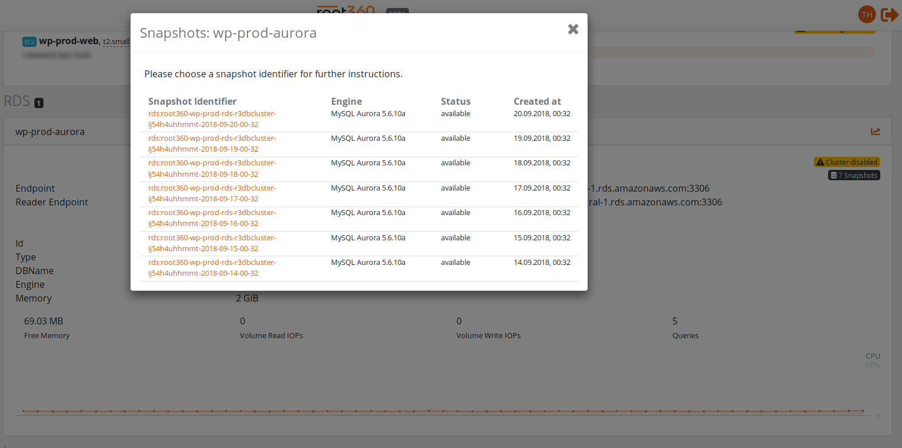Click the EC2 badge next to wp-prod-web

(29, 42)
